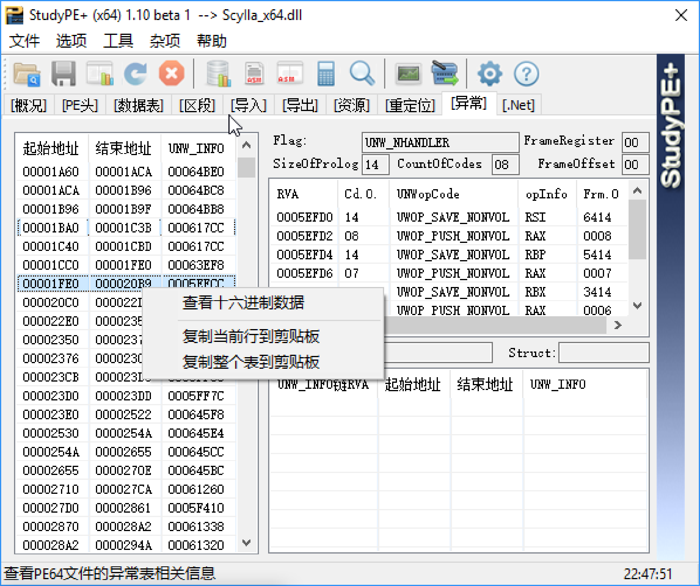
Task: Click the FrameRegister value field
Action: [x=635, y=143]
